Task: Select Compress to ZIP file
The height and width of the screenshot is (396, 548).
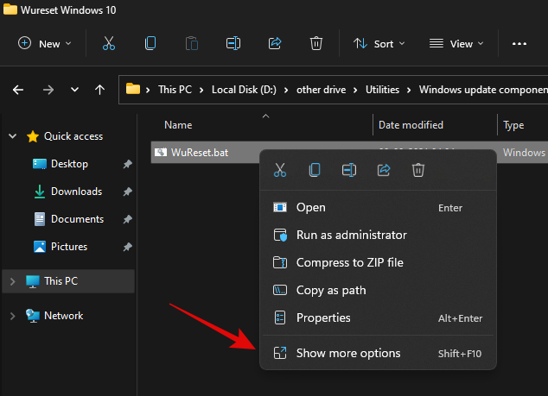Action: (349, 262)
